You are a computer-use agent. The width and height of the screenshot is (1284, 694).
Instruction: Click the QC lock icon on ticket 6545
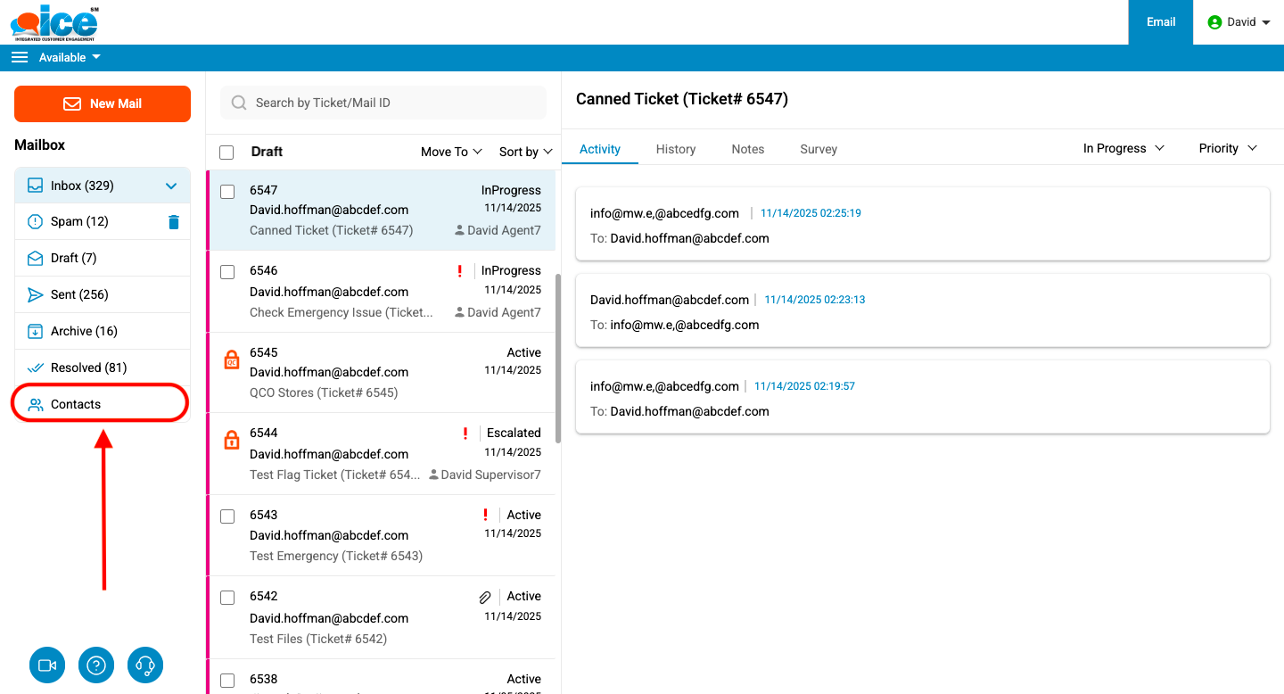pos(231,359)
